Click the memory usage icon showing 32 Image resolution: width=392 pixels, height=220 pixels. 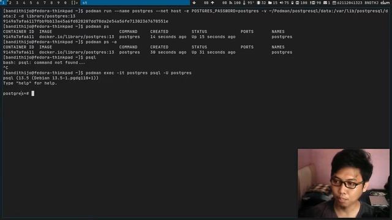(258, 2)
